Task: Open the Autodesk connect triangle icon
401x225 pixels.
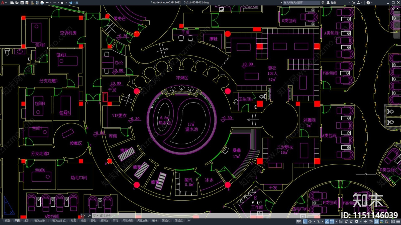Action: pos(358,3)
